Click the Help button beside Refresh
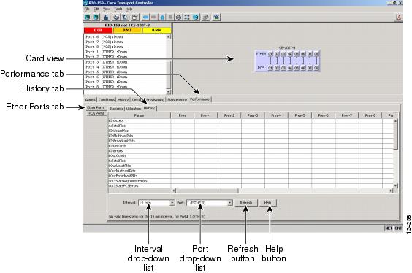The width and height of the screenshot is (412, 273). 268,203
